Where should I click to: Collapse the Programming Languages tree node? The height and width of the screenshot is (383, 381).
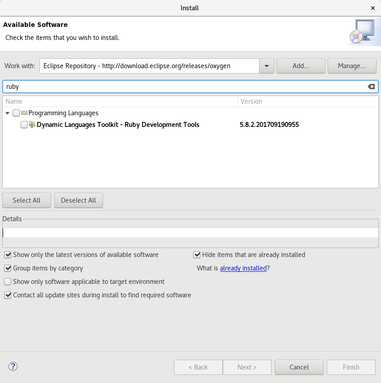tap(7, 113)
